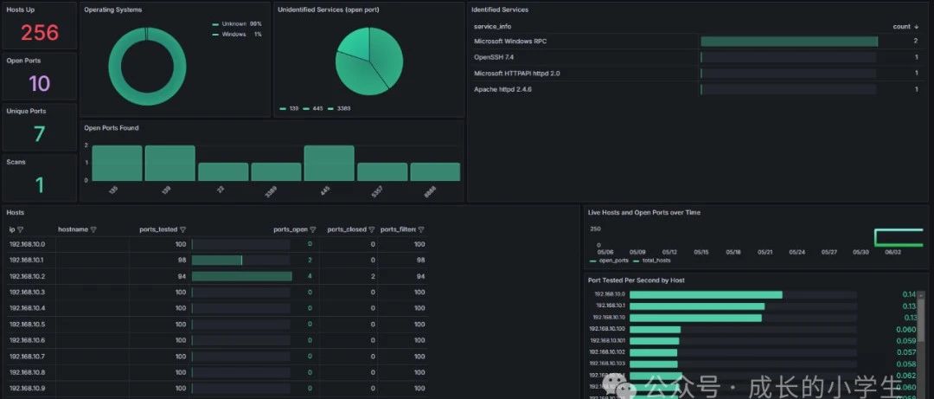Image resolution: width=934 pixels, height=399 pixels.
Task: Click the bar for port 445 in Open Ports Found
Action: [329, 163]
